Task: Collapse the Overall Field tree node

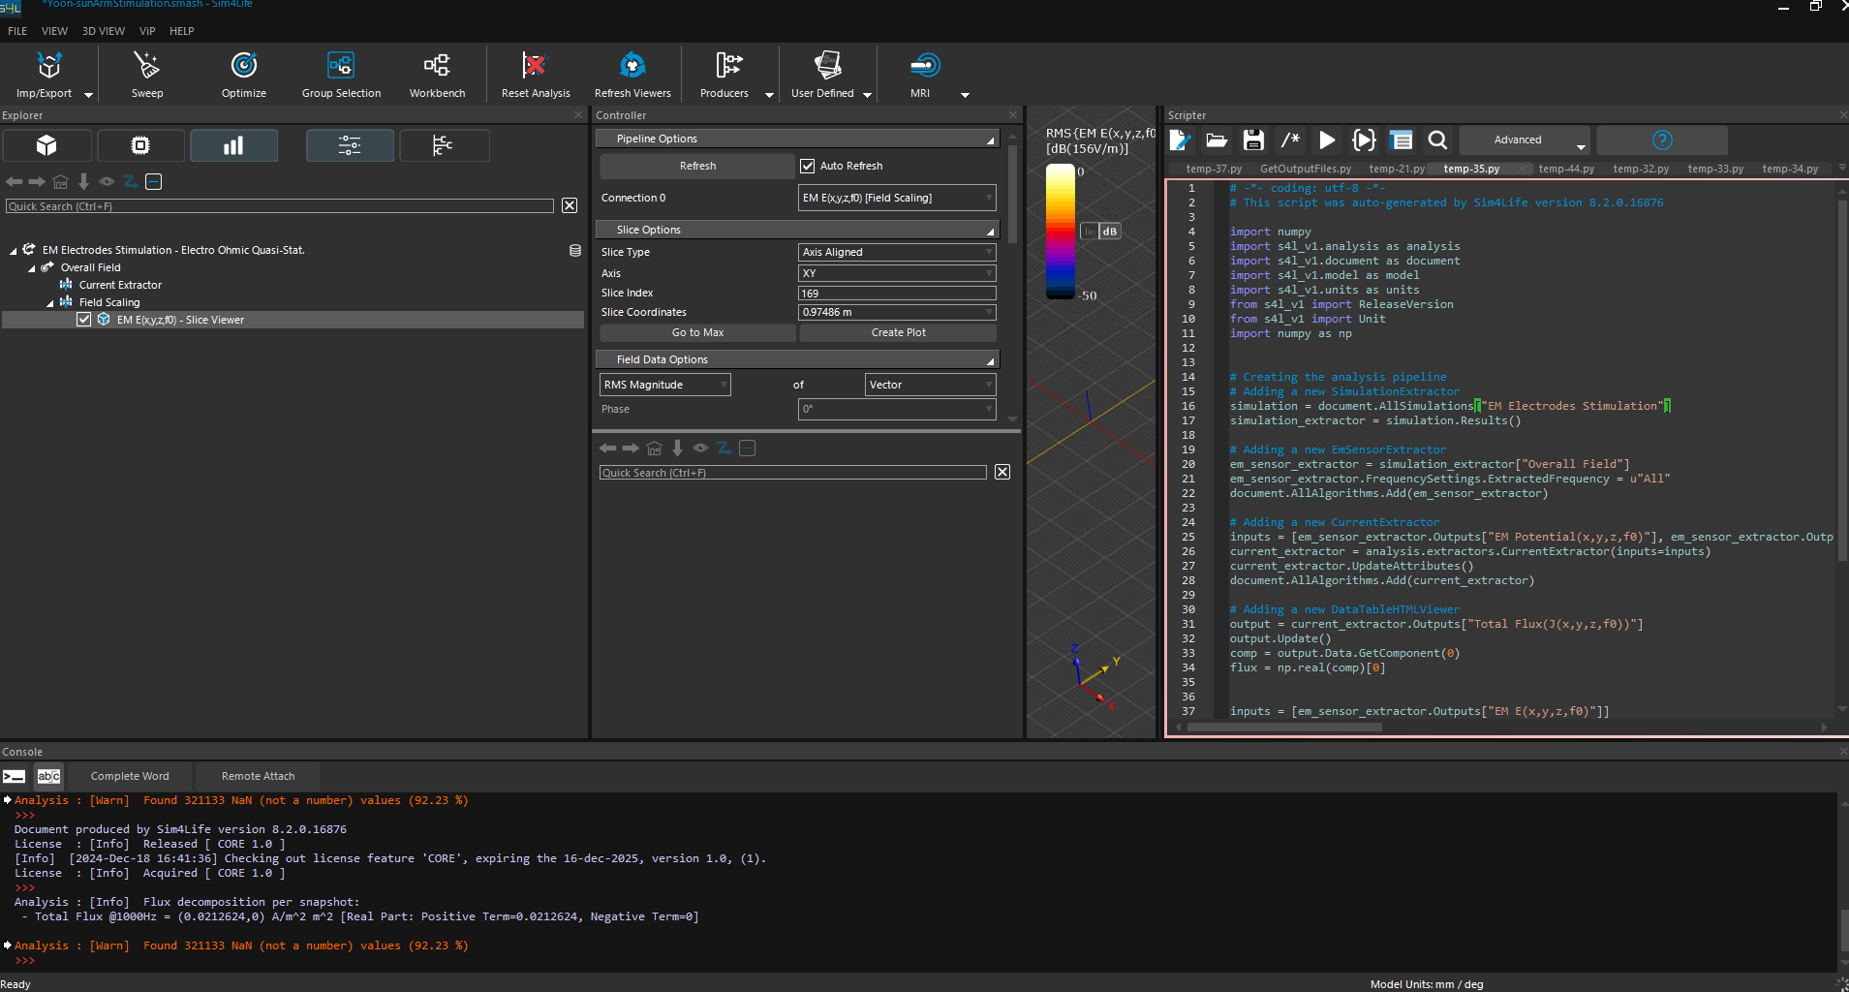Action: (x=31, y=268)
